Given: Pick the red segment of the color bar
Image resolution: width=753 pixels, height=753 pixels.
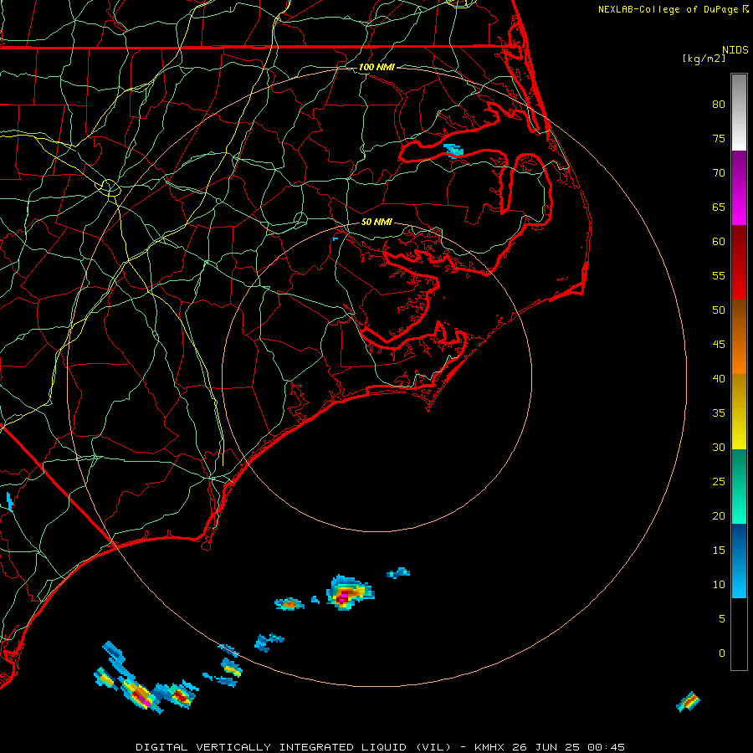Looking at the screenshot, I should [739, 263].
